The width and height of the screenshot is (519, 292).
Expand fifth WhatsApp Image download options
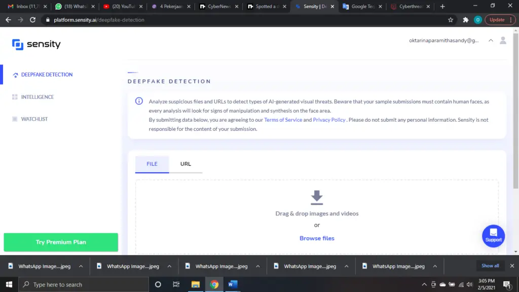(x=434, y=266)
